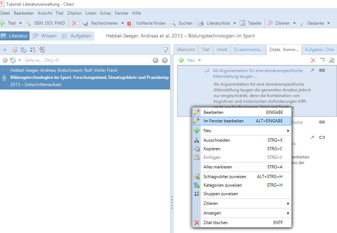This screenshot has height=233, width=337.
Task: Click the filter by category tree icon
Action: [23, 50]
